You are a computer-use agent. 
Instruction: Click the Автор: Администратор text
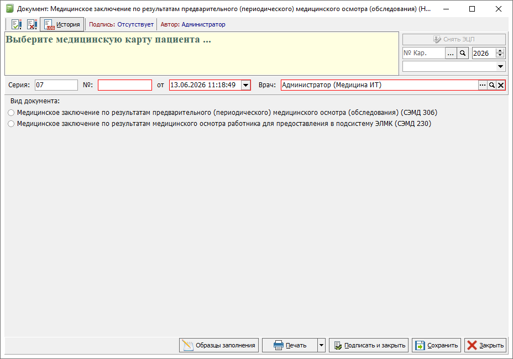(x=193, y=24)
